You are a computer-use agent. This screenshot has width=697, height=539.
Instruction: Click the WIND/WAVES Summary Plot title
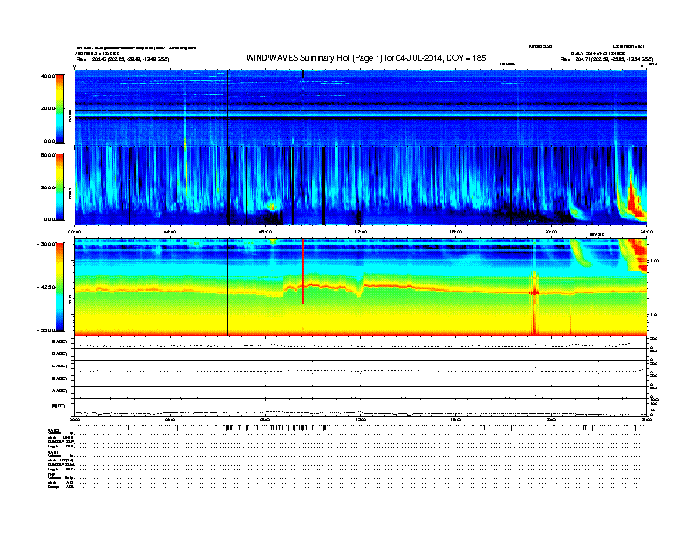tap(366, 58)
